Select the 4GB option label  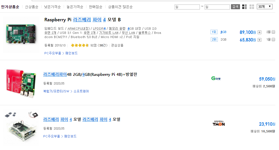[223, 32]
